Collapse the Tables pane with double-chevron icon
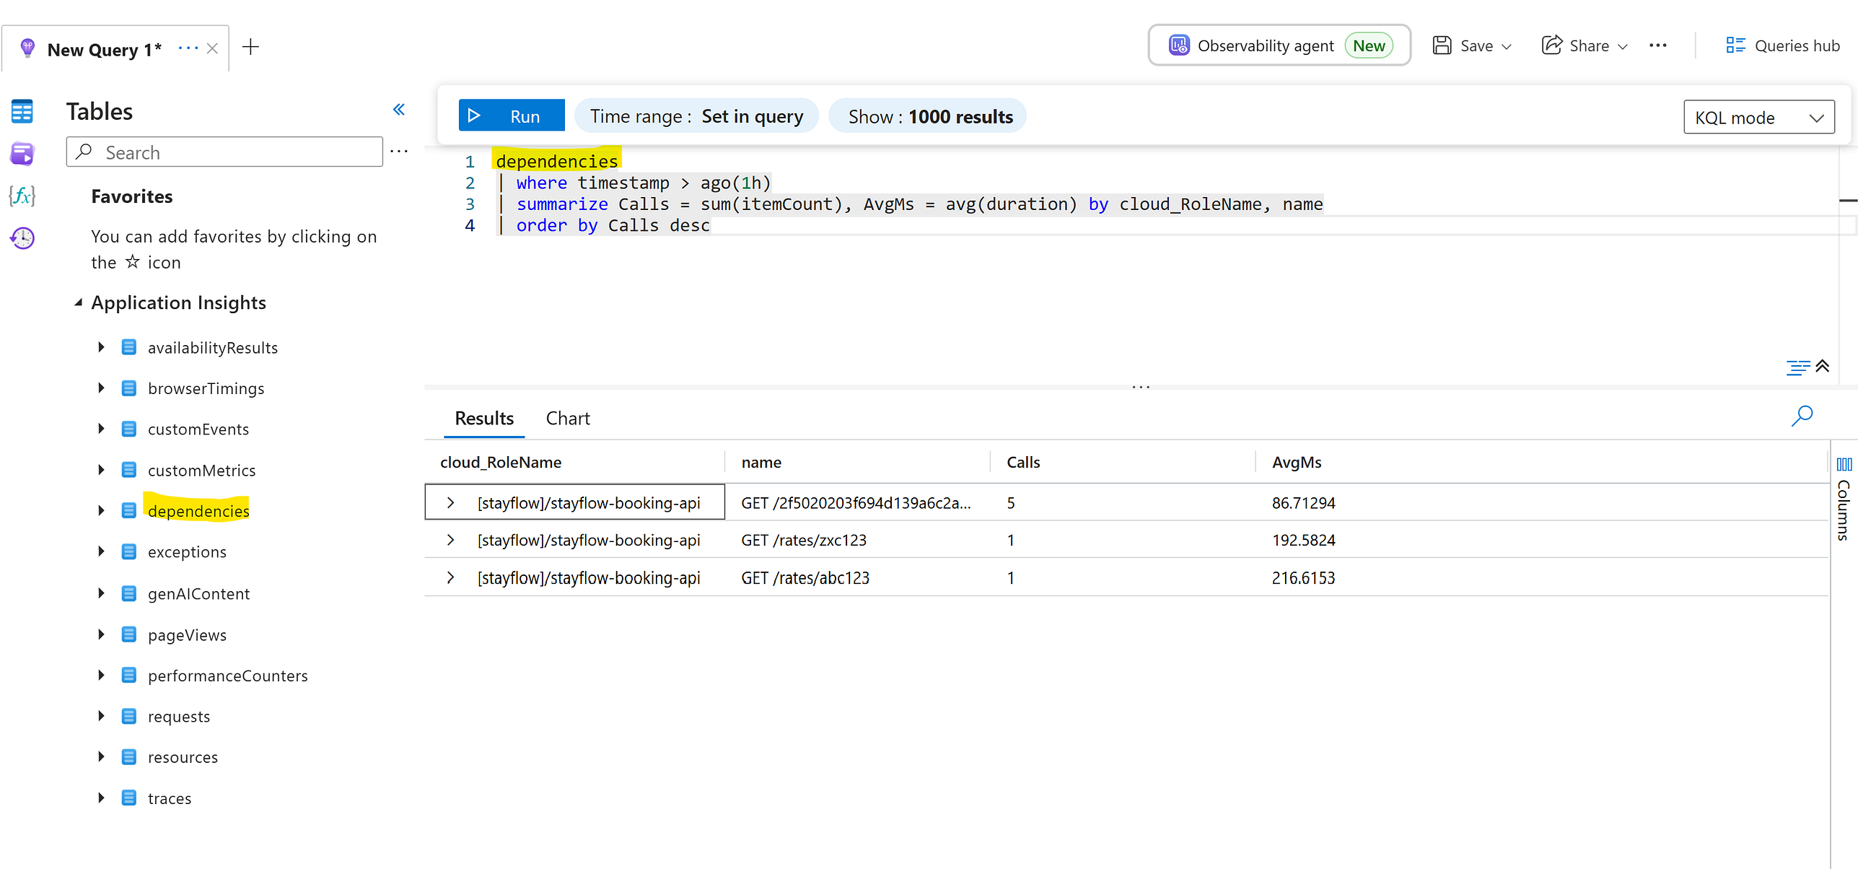1876x869 pixels. [x=399, y=110]
